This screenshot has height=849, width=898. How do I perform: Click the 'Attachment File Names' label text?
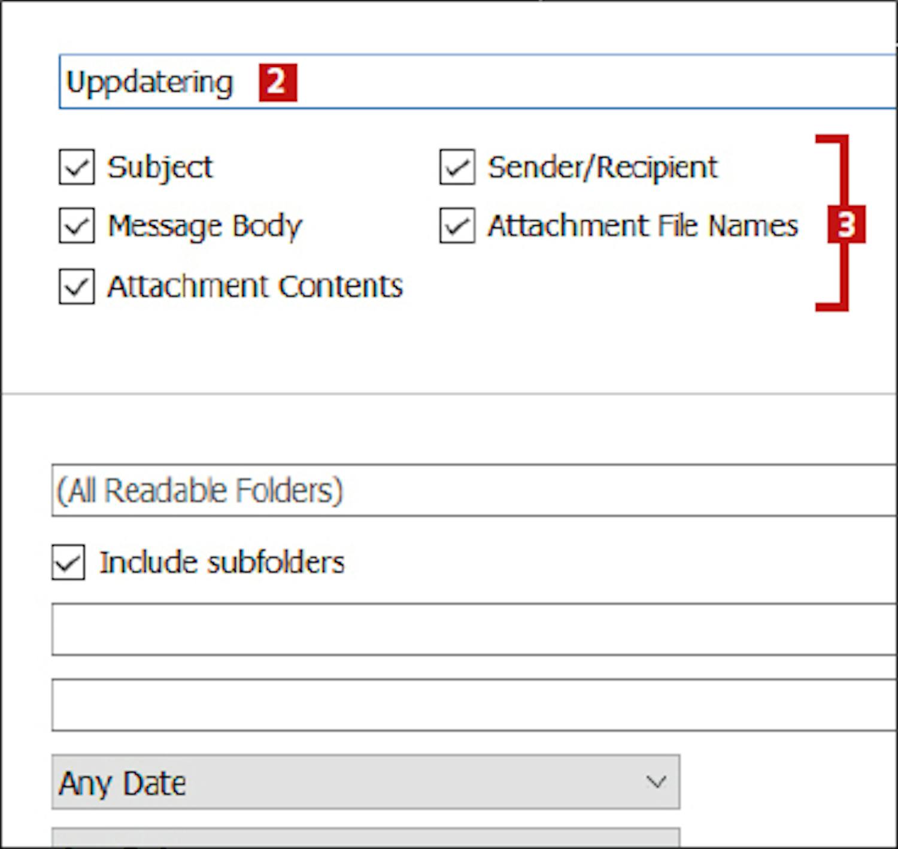(642, 226)
